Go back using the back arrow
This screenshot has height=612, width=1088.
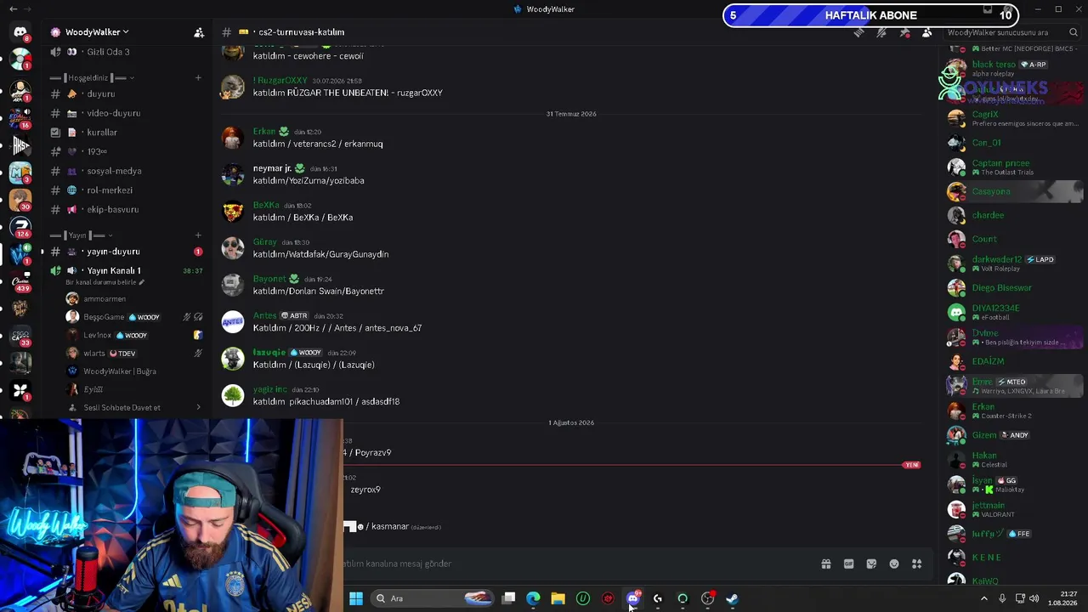(x=13, y=8)
